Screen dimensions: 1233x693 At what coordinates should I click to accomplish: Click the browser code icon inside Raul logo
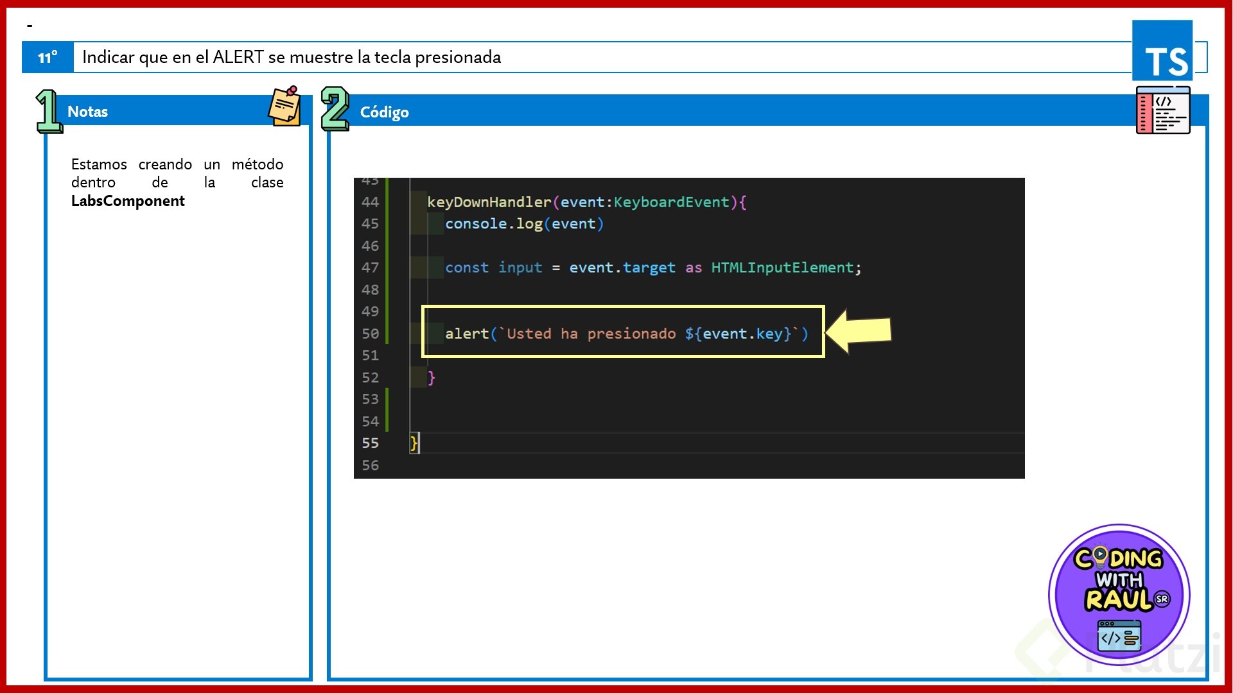pyautogui.click(x=1119, y=635)
